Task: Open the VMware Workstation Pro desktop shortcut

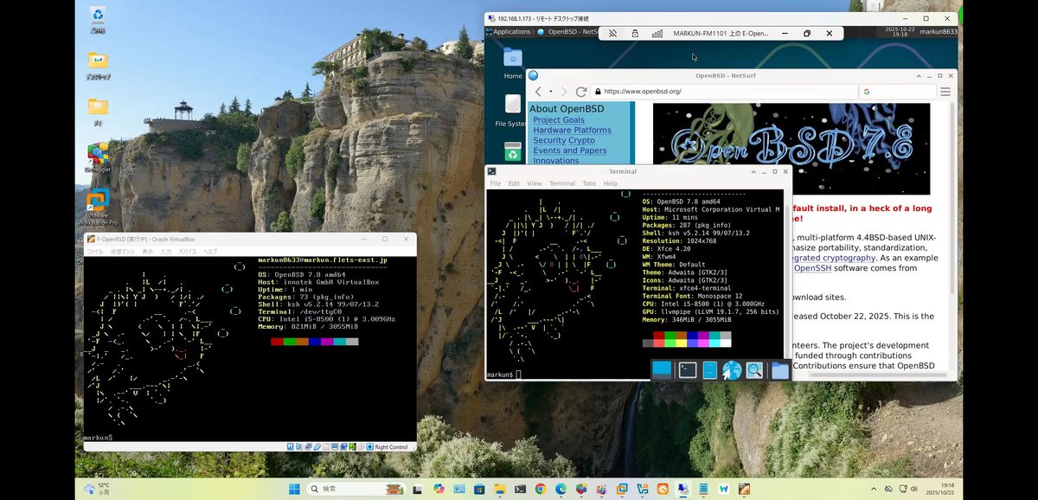Action: tap(98, 205)
